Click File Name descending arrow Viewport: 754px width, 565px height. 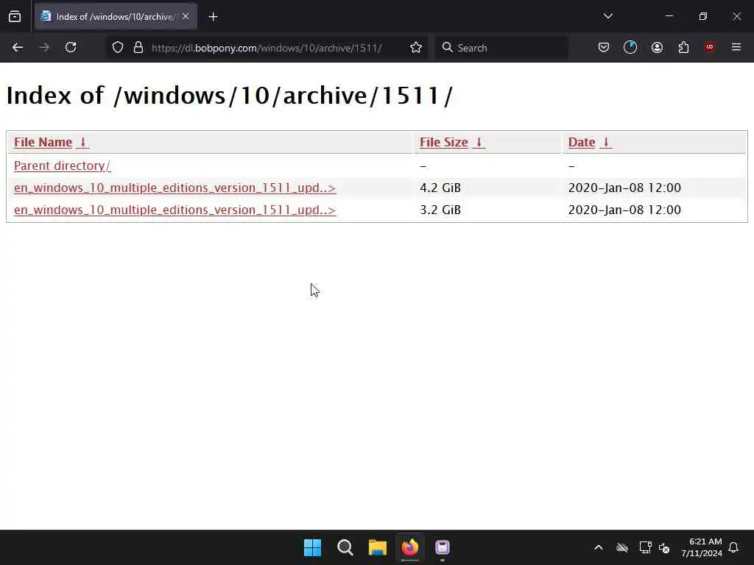tap(82, 142)
